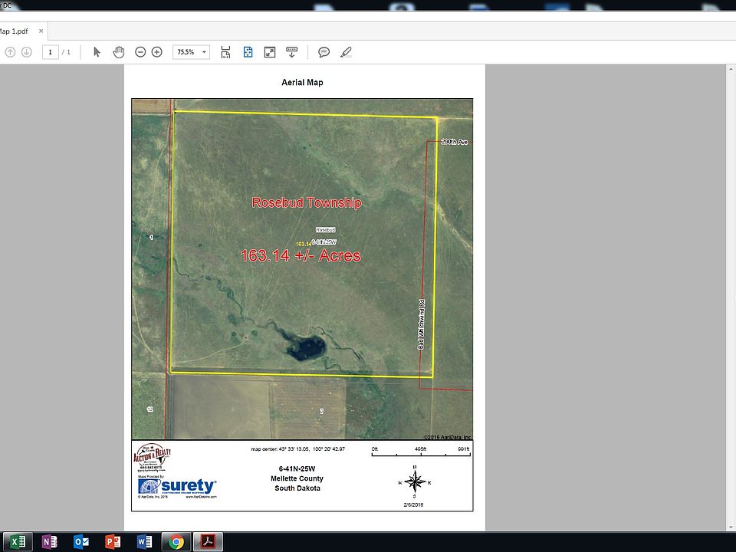Screen dimensions: 736x552
Task: Zoom in with the plus icon
Action: (x=156, y=52)
